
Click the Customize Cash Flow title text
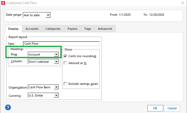22,3
